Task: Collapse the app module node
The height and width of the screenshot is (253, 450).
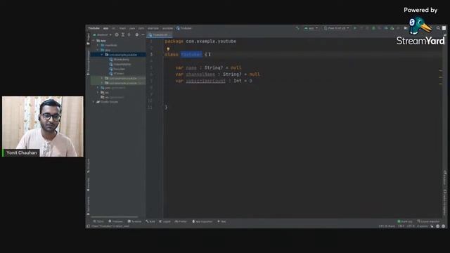Action: coord(94,41)
